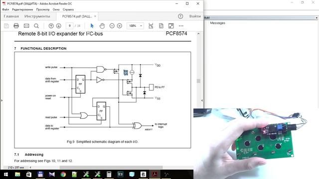Open the more tools ellipsis menu
Image resolution: width=319 pixels, height=179 pixels.
(181, 26)
